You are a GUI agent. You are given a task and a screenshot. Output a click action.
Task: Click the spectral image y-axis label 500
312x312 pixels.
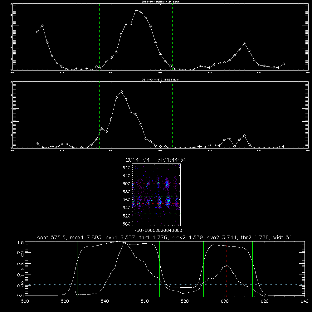pos(127,224)
